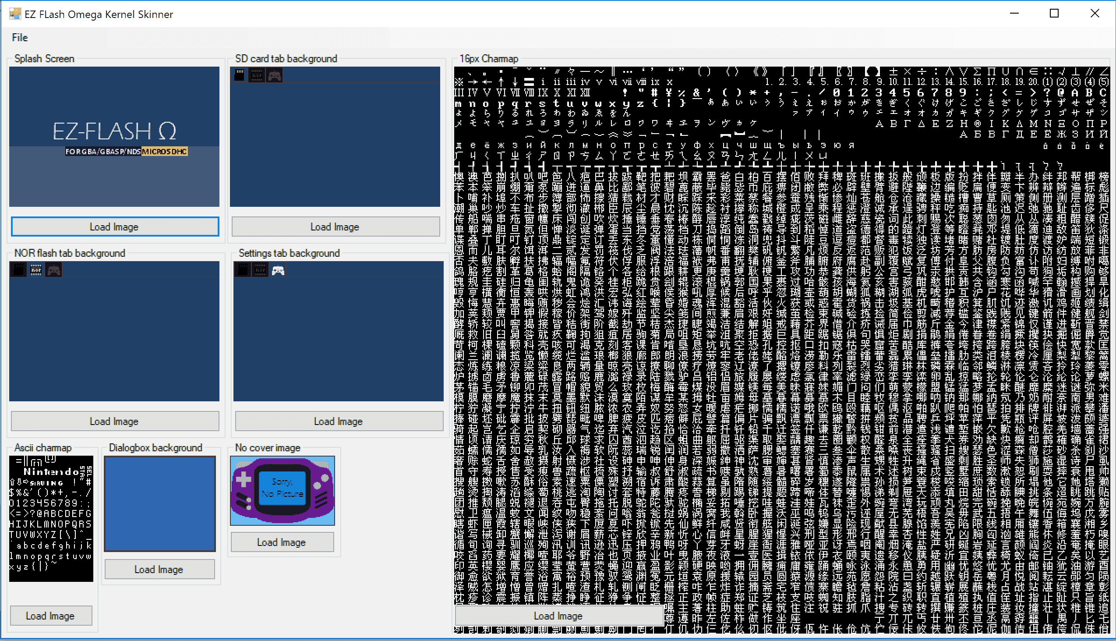Click the gamepad icon in NOR flash preview
This screenshot has width=1116, height=641.
[54, 270]
